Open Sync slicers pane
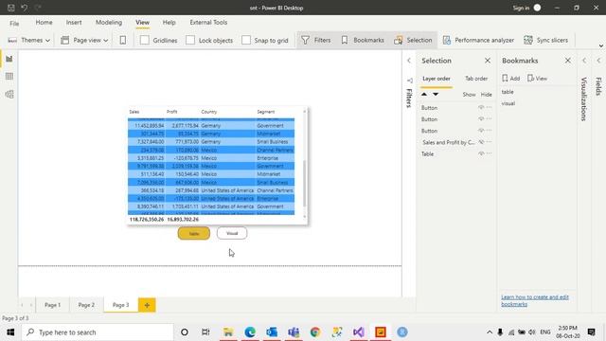 (545, 40)
